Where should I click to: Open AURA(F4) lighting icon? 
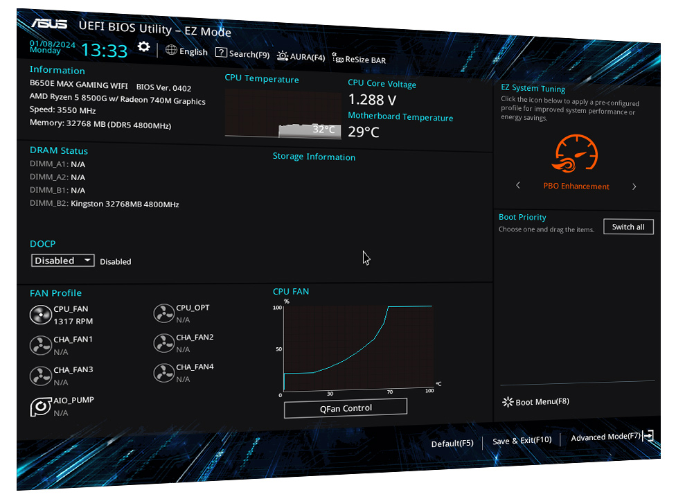coord(283,56)
